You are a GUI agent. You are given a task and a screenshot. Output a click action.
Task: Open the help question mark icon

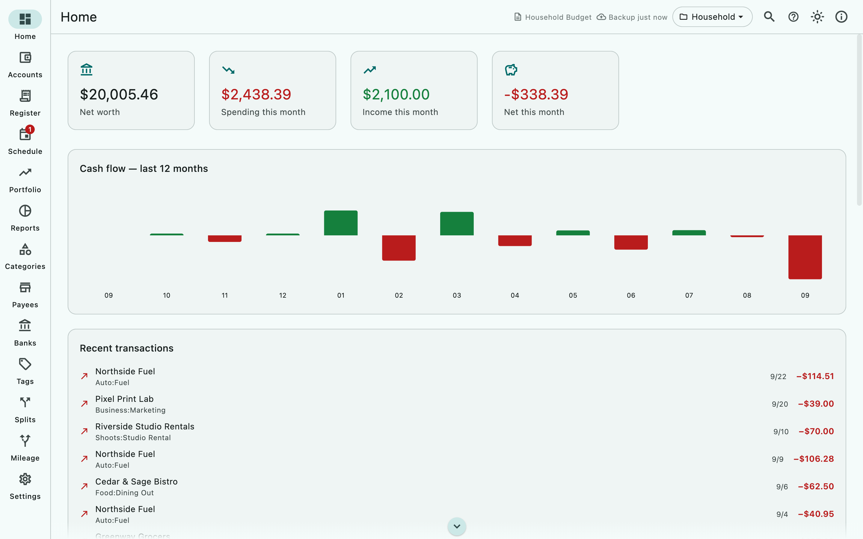coord(793,17)
